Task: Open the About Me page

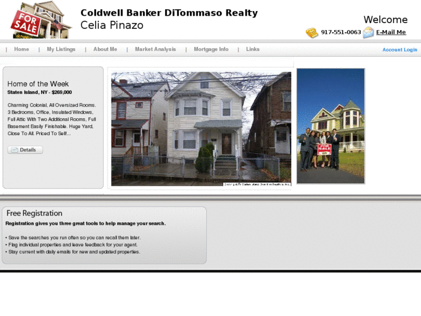Action: [105, 49]
